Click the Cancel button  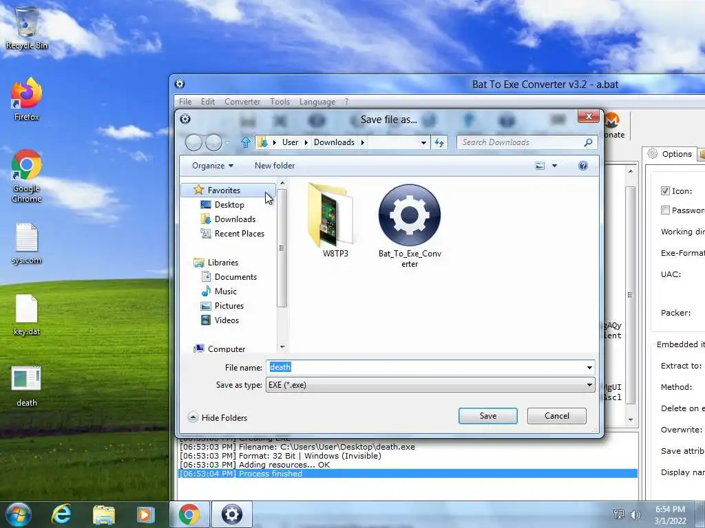point(556,416)
